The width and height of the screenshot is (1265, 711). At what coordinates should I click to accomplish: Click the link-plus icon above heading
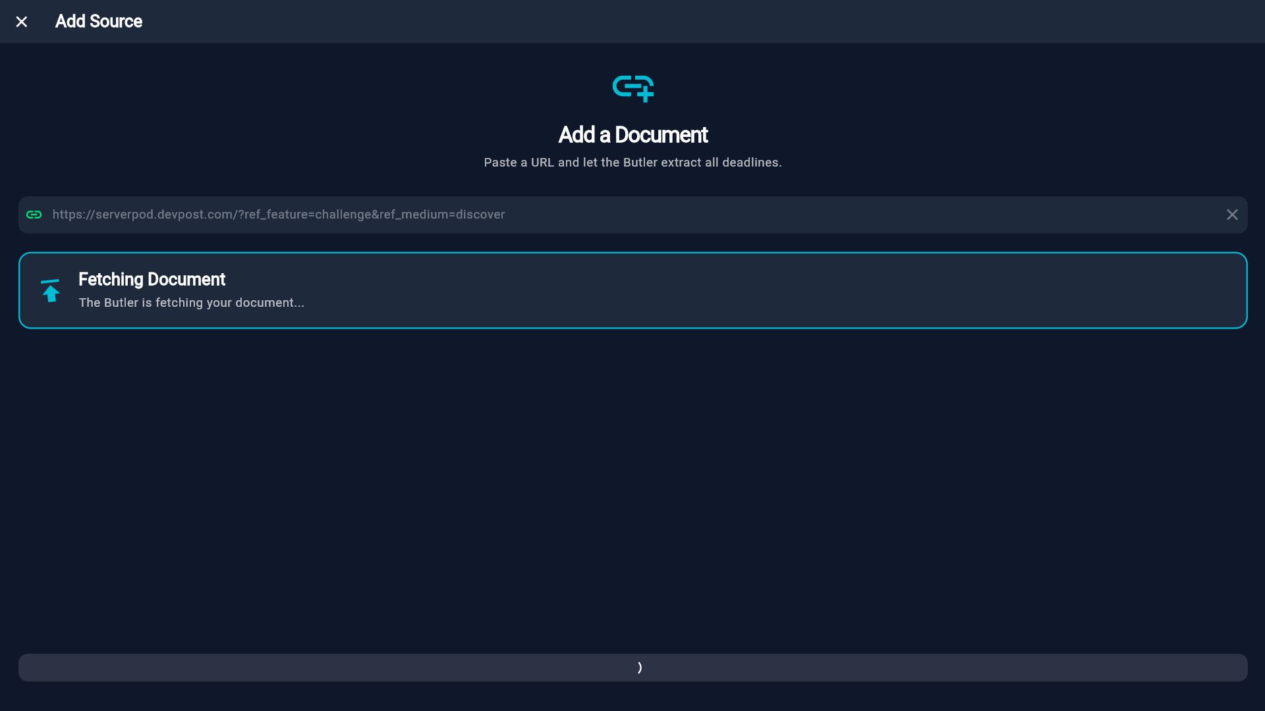pos(632,88)
